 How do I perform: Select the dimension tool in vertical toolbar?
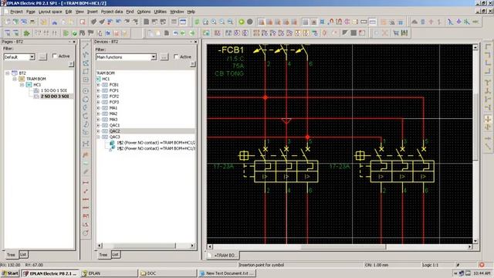[x=86, y=182]
